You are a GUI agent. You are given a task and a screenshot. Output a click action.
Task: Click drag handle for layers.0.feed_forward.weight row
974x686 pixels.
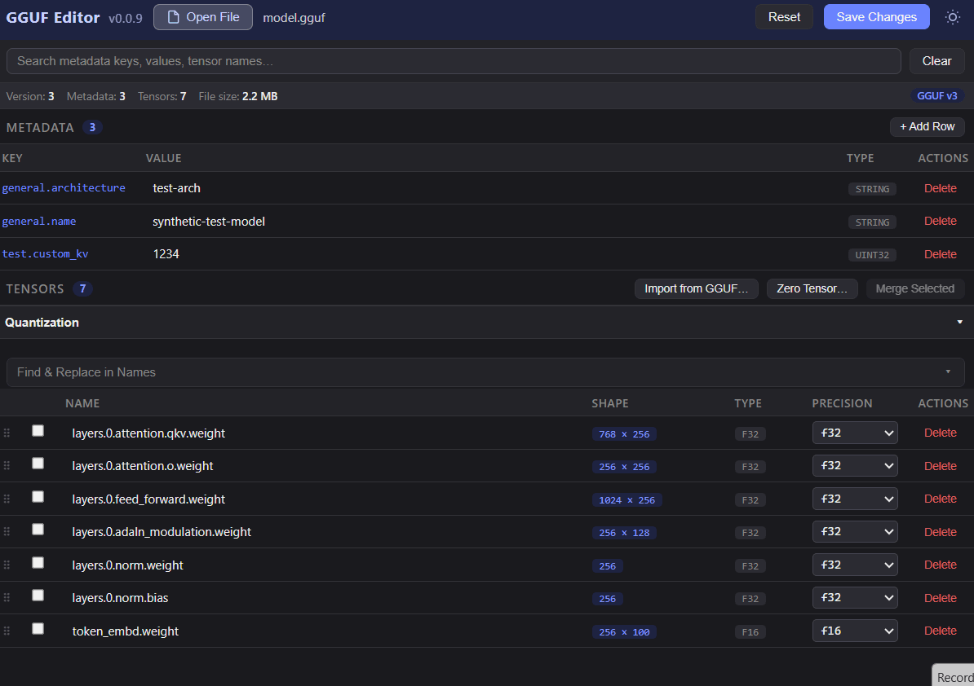point(7,499)
